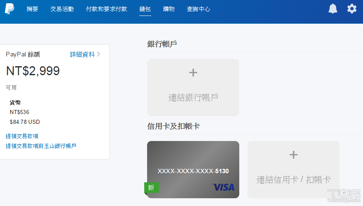The height and width of the screenshot is (206, 363).
Task: Open the 摘要 menu item
Action: (32, 9)
